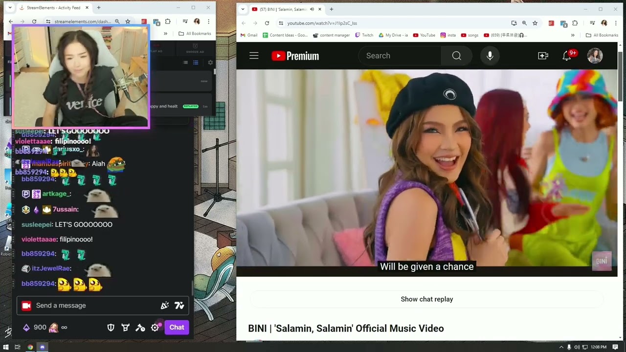Open the mod shield icon in chat
This screenshot has width=626, height=352.
coord(111,328)
